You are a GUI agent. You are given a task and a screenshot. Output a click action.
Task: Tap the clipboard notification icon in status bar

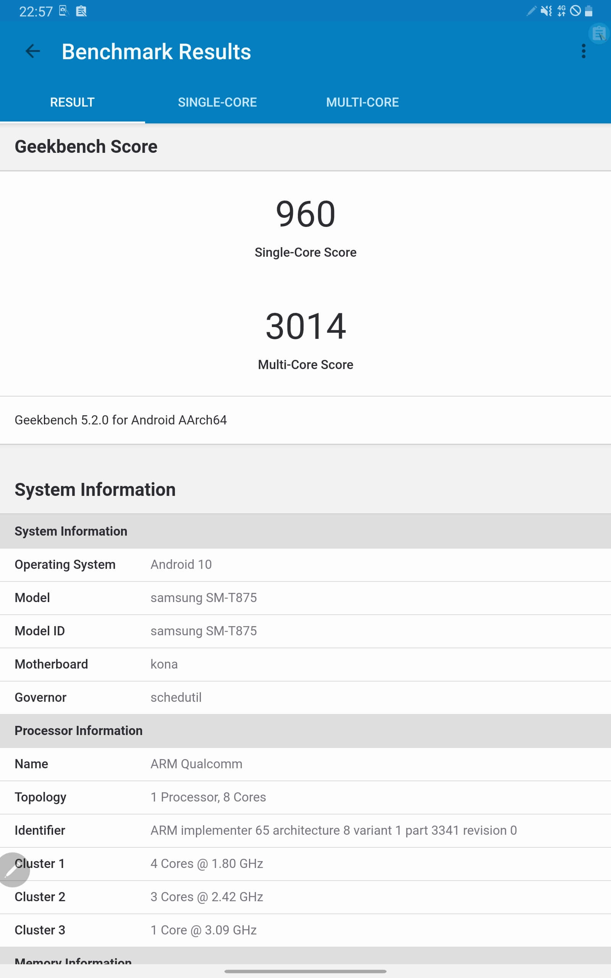tap(81, 11)
